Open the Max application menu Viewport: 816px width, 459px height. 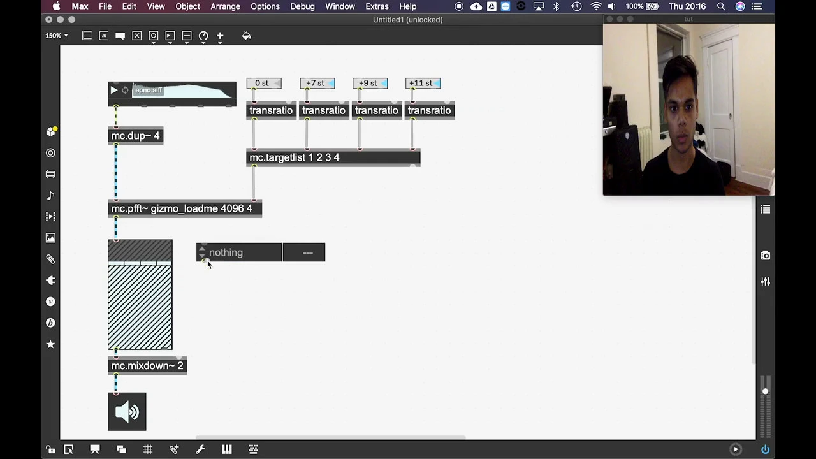pyautogui.click(x=80, y=6)
